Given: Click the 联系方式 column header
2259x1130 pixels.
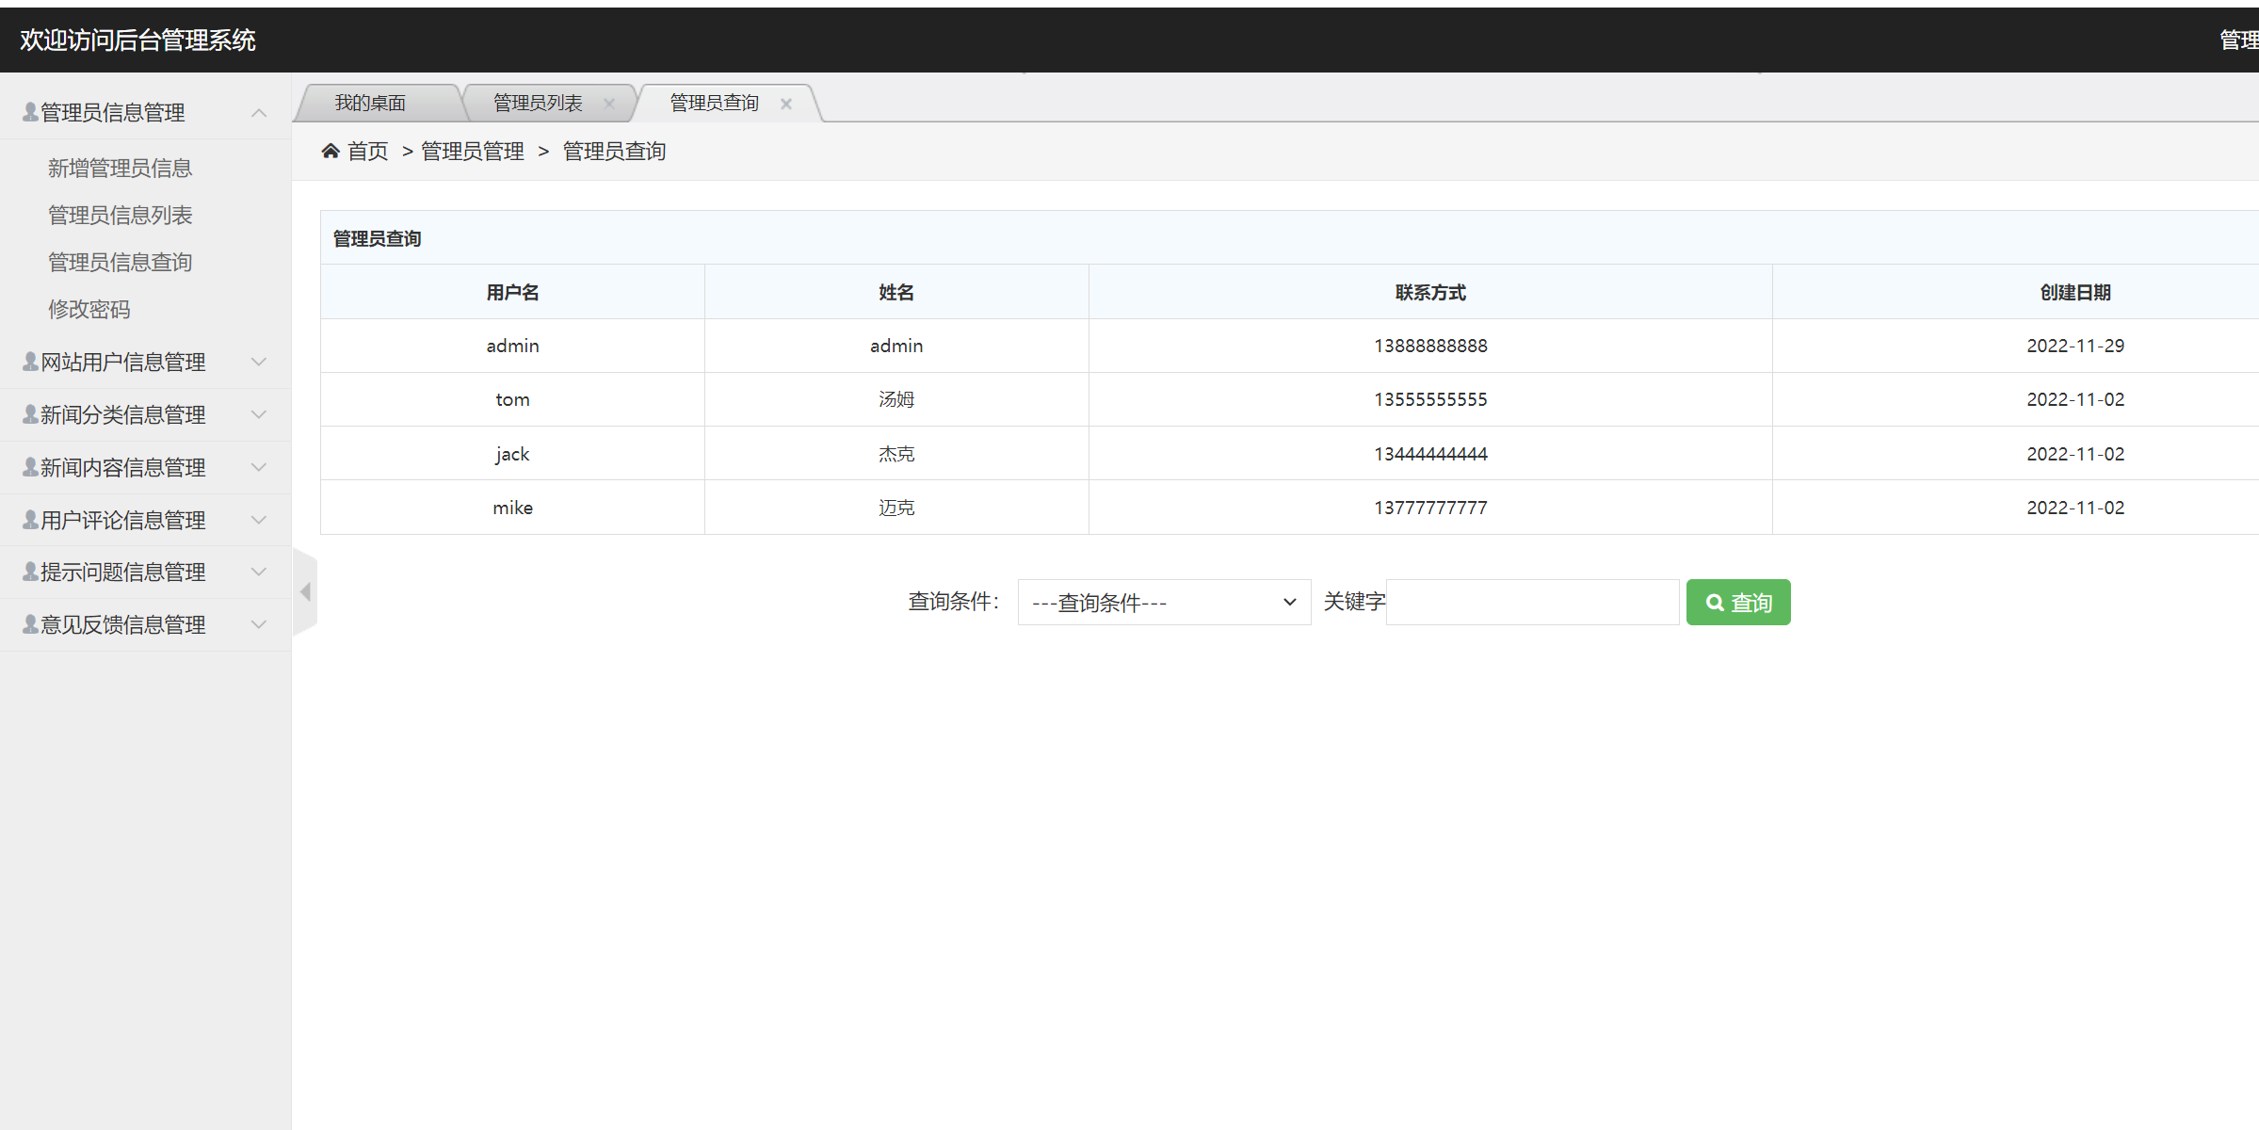Looking at the screenshot, I should click(1430, 292).
